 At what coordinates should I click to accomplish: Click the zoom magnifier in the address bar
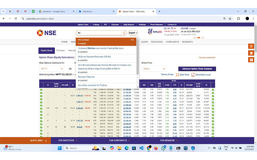point(224,19)
